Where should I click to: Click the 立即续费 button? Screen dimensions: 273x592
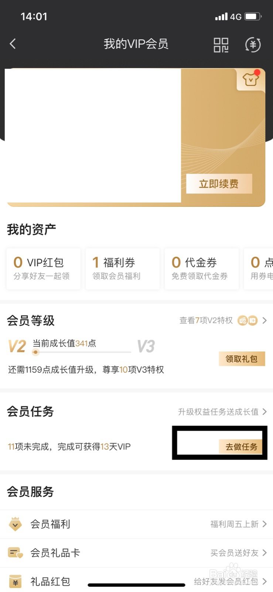pos(219,184)
